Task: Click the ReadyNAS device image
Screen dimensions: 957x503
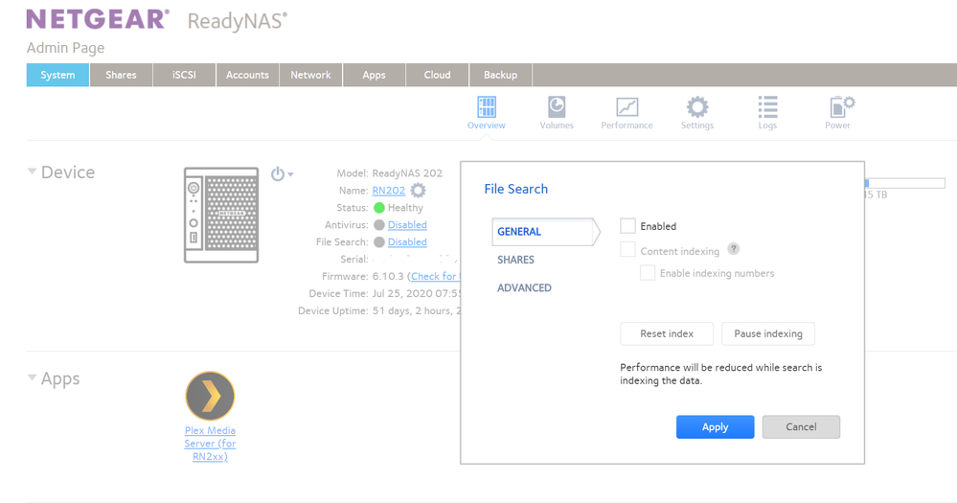Action: pos(221,216)
